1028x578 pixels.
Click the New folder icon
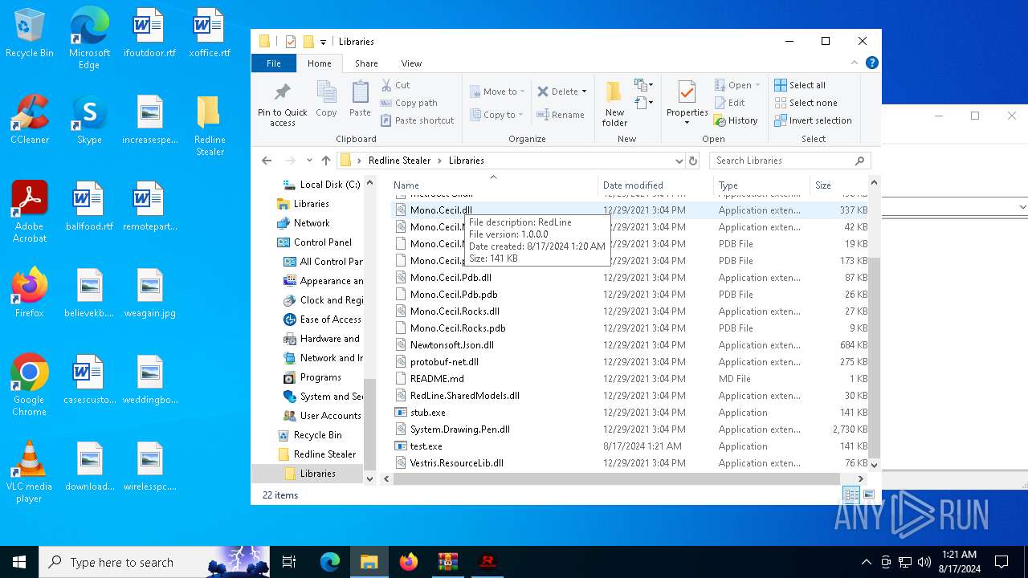pos(614,92)
